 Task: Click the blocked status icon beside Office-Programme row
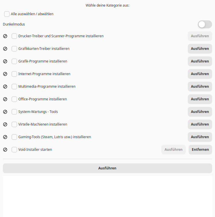[5, 99]
